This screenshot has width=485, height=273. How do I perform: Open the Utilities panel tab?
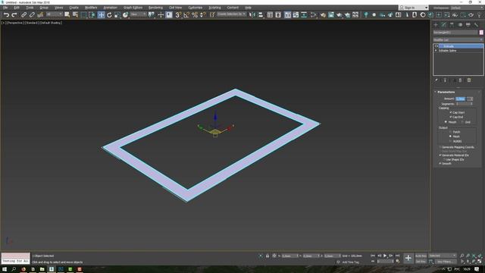(x=476, y=25)
